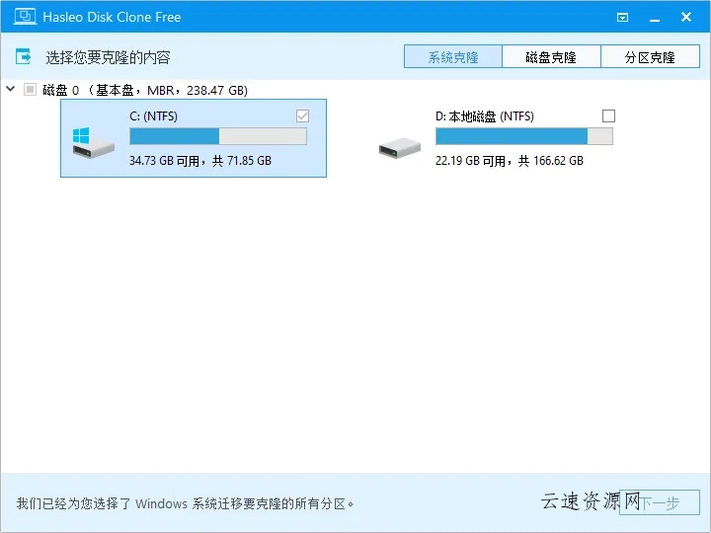Switch to the 分区克隆 tab
Screen dimensions: 711x533
click(650, 56)
